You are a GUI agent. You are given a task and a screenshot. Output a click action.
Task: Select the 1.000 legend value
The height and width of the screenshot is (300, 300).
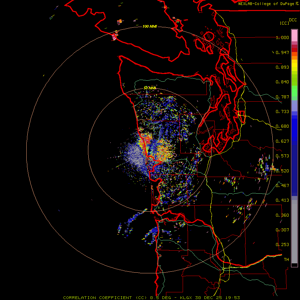click(x=282, y=37)
